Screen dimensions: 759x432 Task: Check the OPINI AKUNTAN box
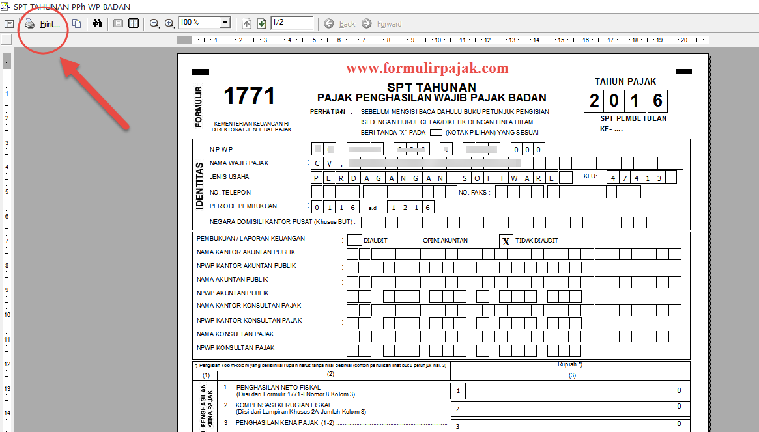(414, 239)
